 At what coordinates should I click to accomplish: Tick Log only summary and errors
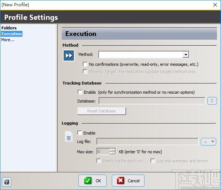(x=153, y=161)
